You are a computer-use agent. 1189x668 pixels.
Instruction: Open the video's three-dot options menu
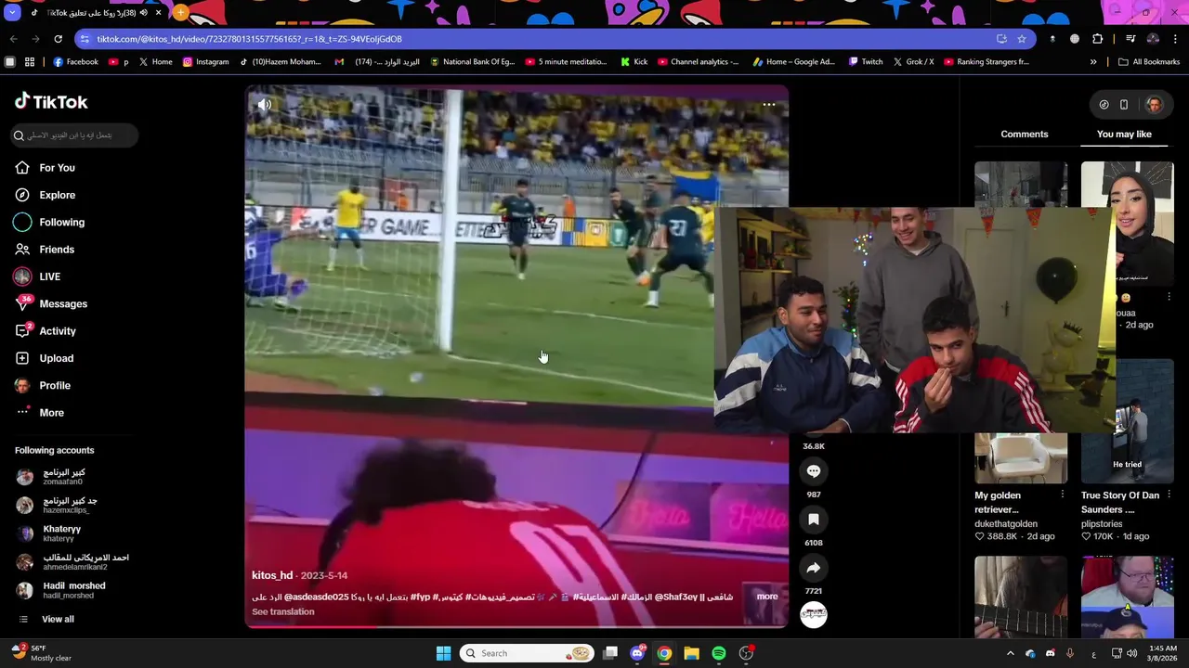tap(769, 105)
